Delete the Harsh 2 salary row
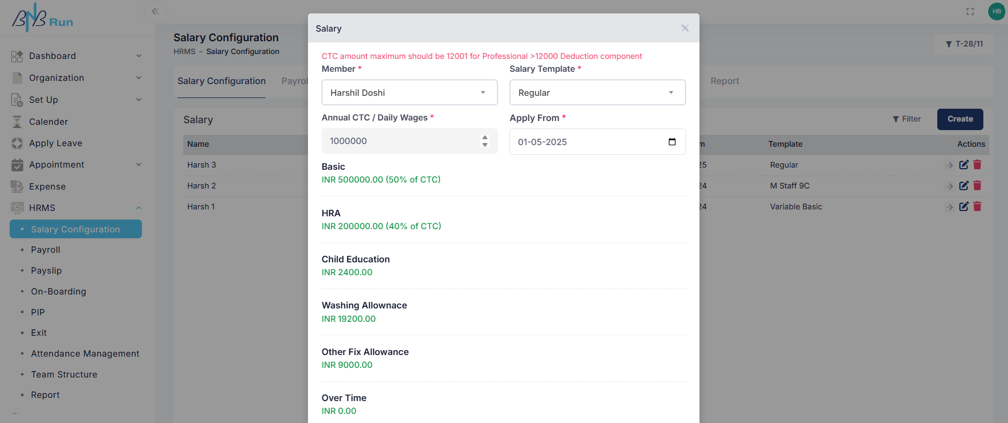 click(977, 186)
